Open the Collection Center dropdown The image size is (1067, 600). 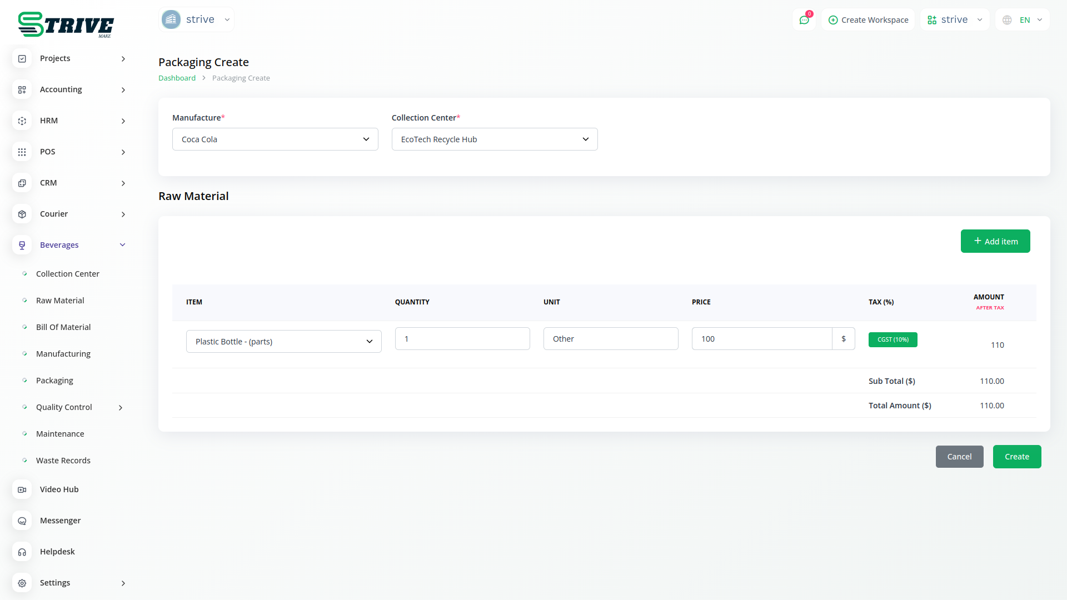pos(494,139)
